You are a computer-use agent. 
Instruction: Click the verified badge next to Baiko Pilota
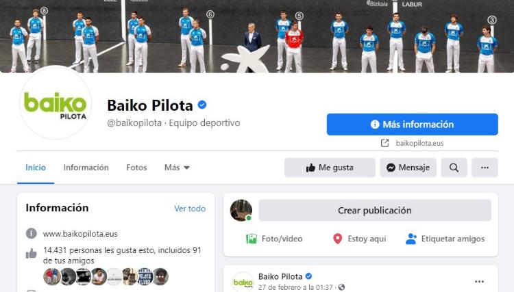(202, 105)
